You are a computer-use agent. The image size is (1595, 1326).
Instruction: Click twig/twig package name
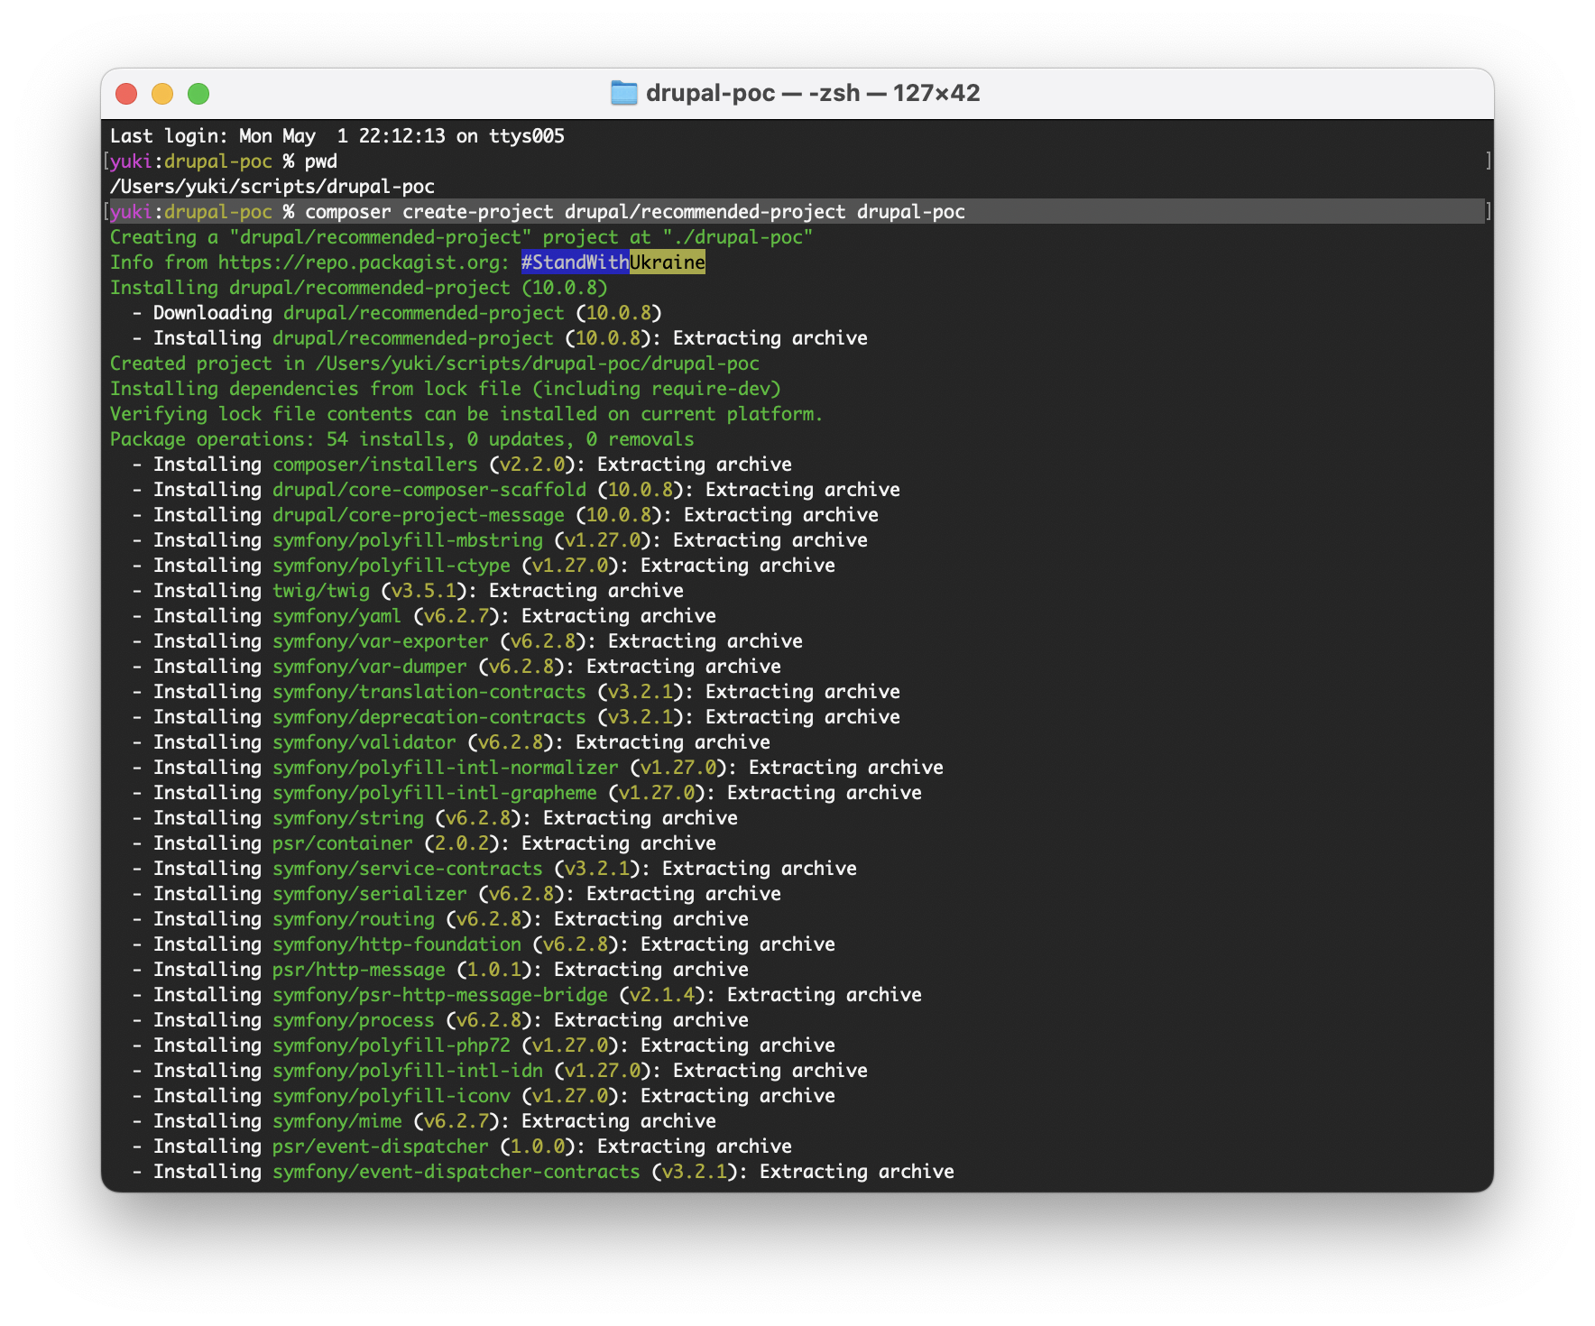[321, 591]
